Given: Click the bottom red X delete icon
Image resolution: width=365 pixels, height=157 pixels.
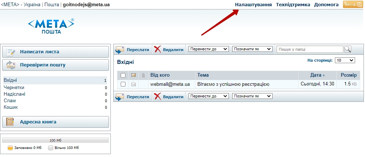Looking at the screenshot, I should click(x=158, y=96).
